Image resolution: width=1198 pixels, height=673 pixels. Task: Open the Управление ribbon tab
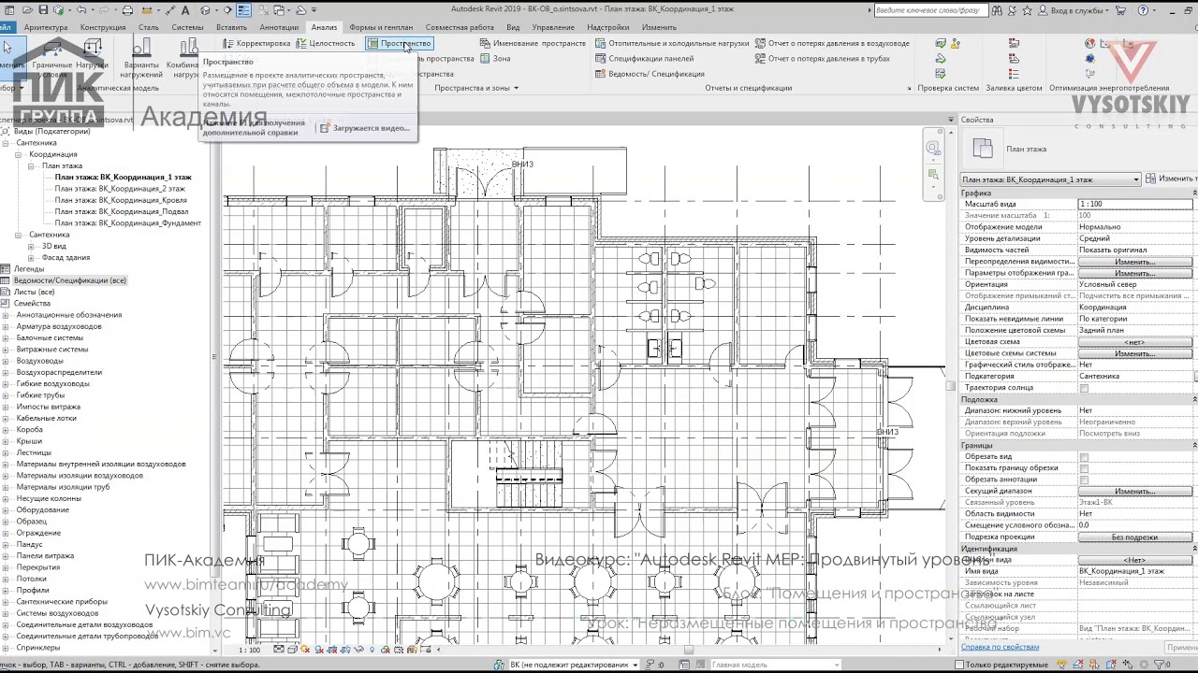pos(553,27)
